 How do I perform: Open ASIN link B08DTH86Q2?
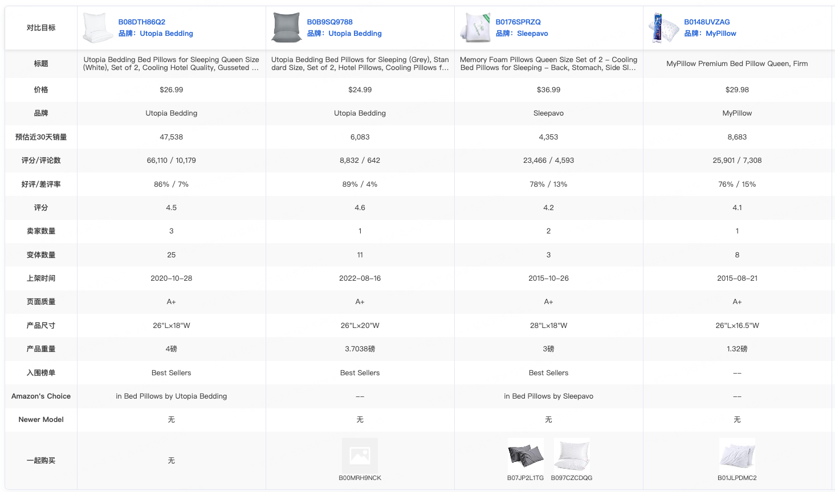[x=142, y=22]
